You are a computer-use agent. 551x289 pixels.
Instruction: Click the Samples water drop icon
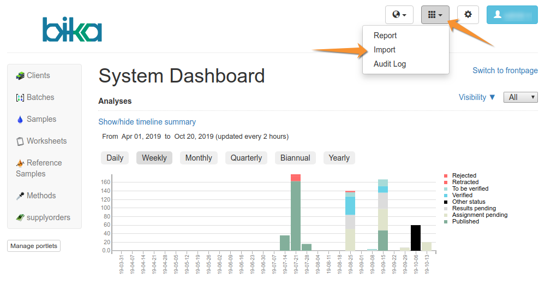tap(20, 119)
